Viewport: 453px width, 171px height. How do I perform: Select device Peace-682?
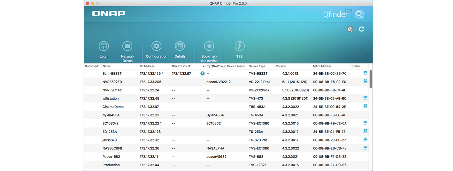227,157
